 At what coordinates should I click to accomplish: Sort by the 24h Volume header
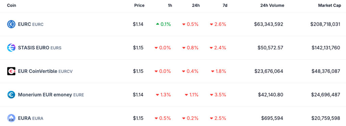click(272, 5)
